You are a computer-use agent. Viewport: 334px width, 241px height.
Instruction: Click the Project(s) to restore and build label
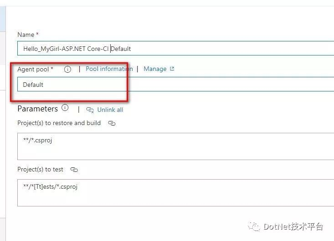[x=59, y=123]
